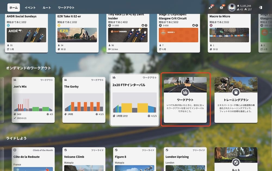This screenshot has width=272, height=171.
Task: Click the lap icon beside 3周
Action: 8,49
